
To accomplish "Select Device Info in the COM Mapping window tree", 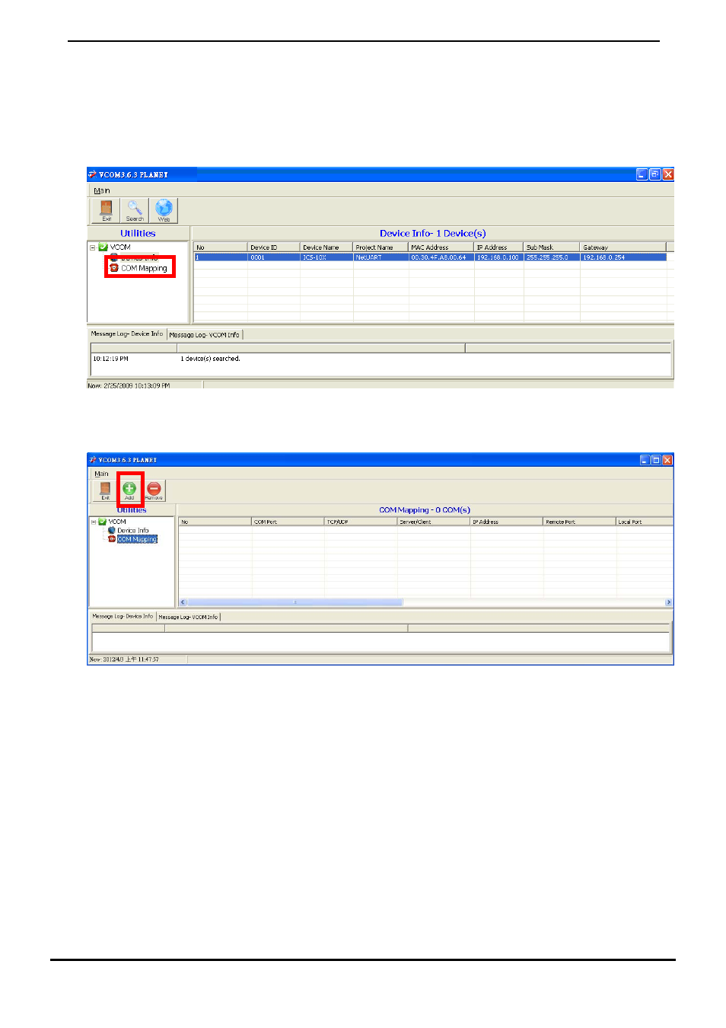I will (x=132, y=531).
